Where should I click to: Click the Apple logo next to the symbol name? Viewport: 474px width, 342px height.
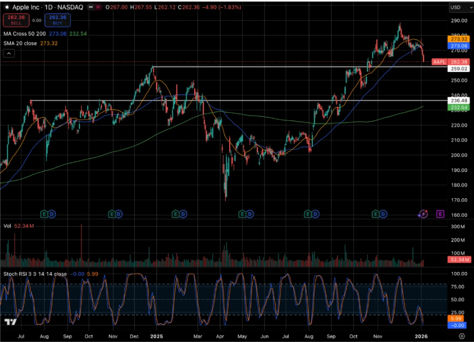8,7
